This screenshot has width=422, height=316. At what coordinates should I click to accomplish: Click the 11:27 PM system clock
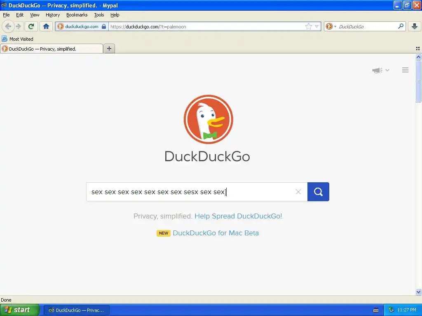click(x=407, y=310)
